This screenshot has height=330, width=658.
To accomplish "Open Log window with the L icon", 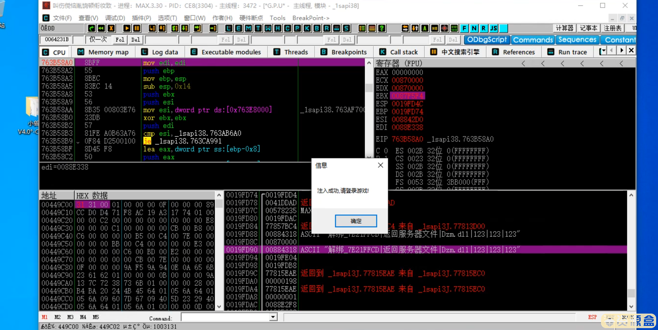I will pos(229,28).
